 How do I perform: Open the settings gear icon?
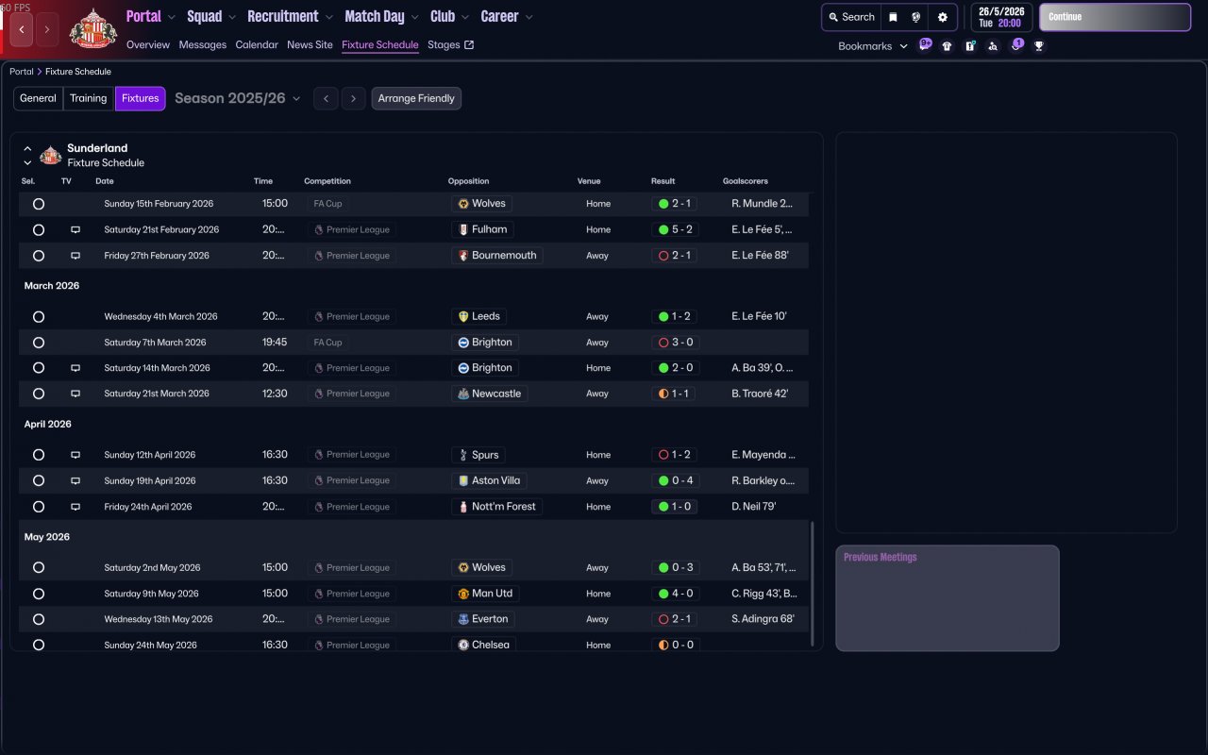click(942, 17)
